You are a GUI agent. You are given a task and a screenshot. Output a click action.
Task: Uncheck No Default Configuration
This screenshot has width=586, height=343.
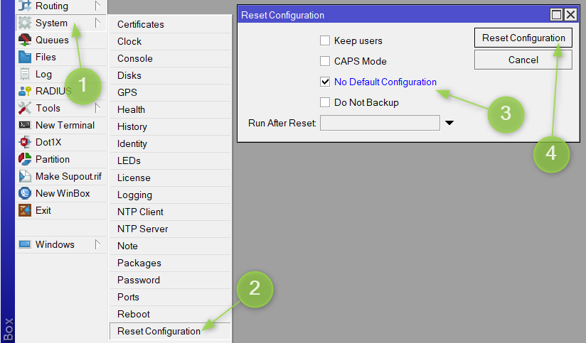tap(325, 82)
